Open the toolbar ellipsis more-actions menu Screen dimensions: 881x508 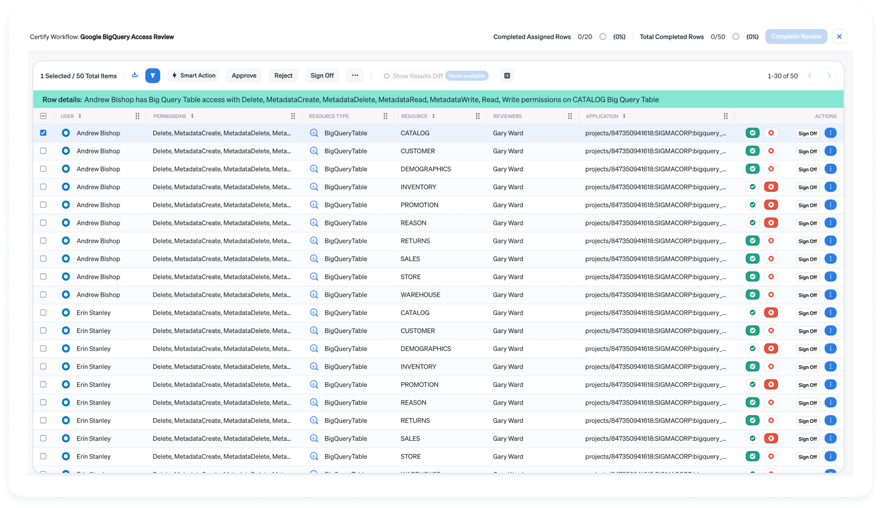click(x=355, y=75)
